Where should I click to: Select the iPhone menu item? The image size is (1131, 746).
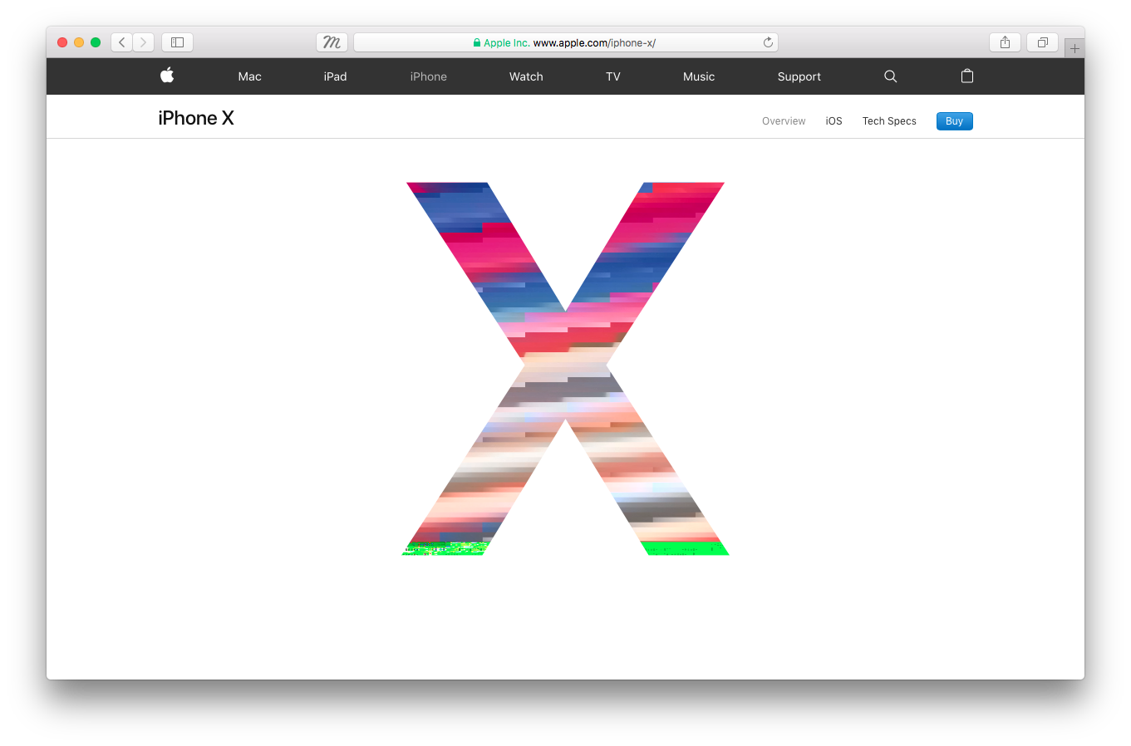coord(429,76)
